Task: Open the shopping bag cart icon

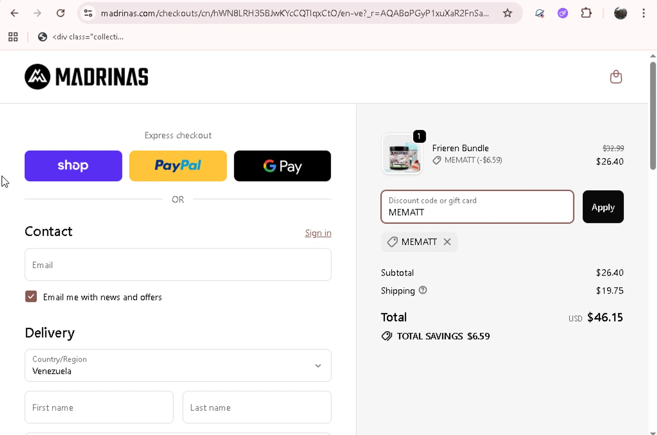Action: (616, 77)
